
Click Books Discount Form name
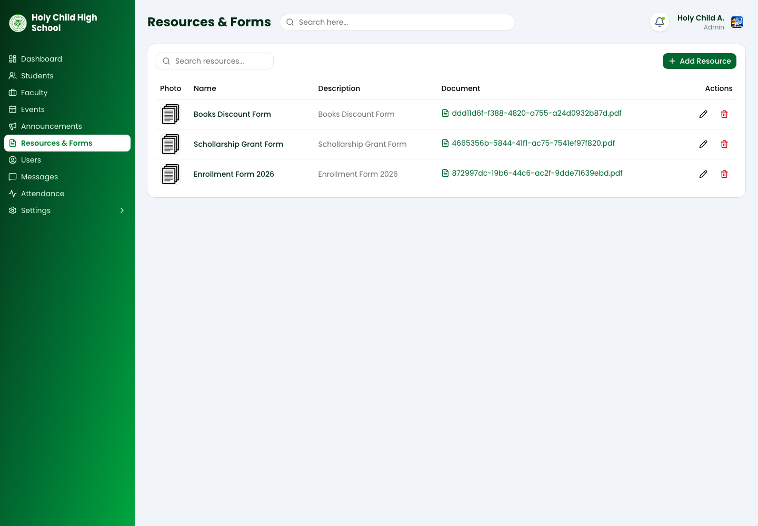point(232,114)
